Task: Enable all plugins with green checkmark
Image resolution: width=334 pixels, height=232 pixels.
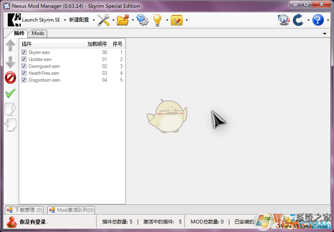Action: point(11,93)
